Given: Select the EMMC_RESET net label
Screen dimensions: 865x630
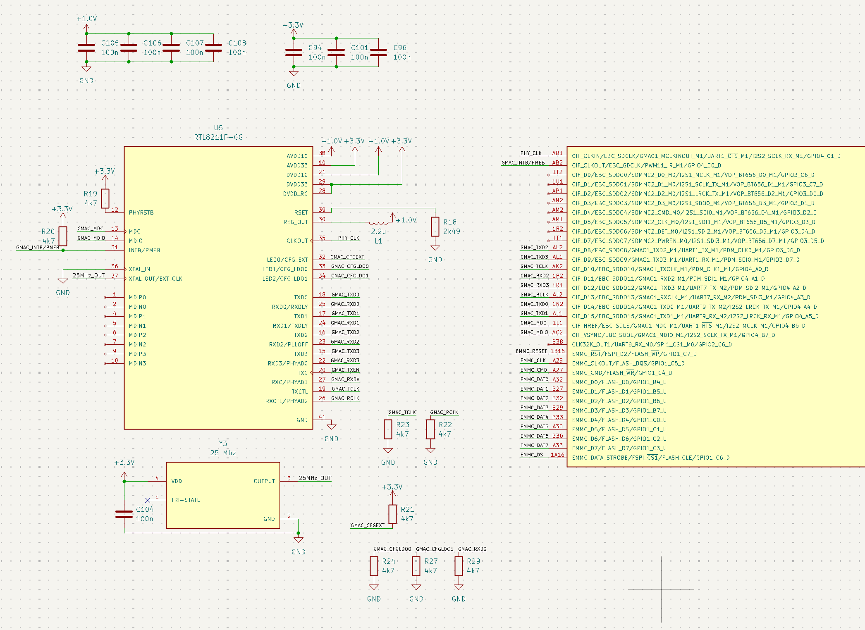Looking at the screenshot, I should 531,351.
